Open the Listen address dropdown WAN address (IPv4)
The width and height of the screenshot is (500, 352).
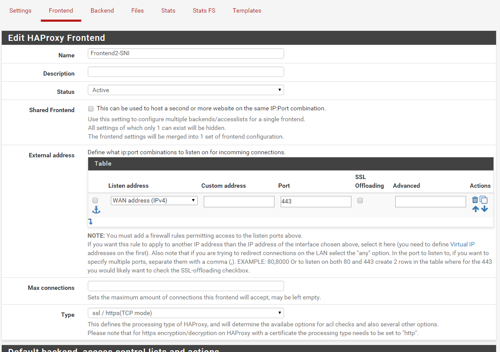pos(154,200)
